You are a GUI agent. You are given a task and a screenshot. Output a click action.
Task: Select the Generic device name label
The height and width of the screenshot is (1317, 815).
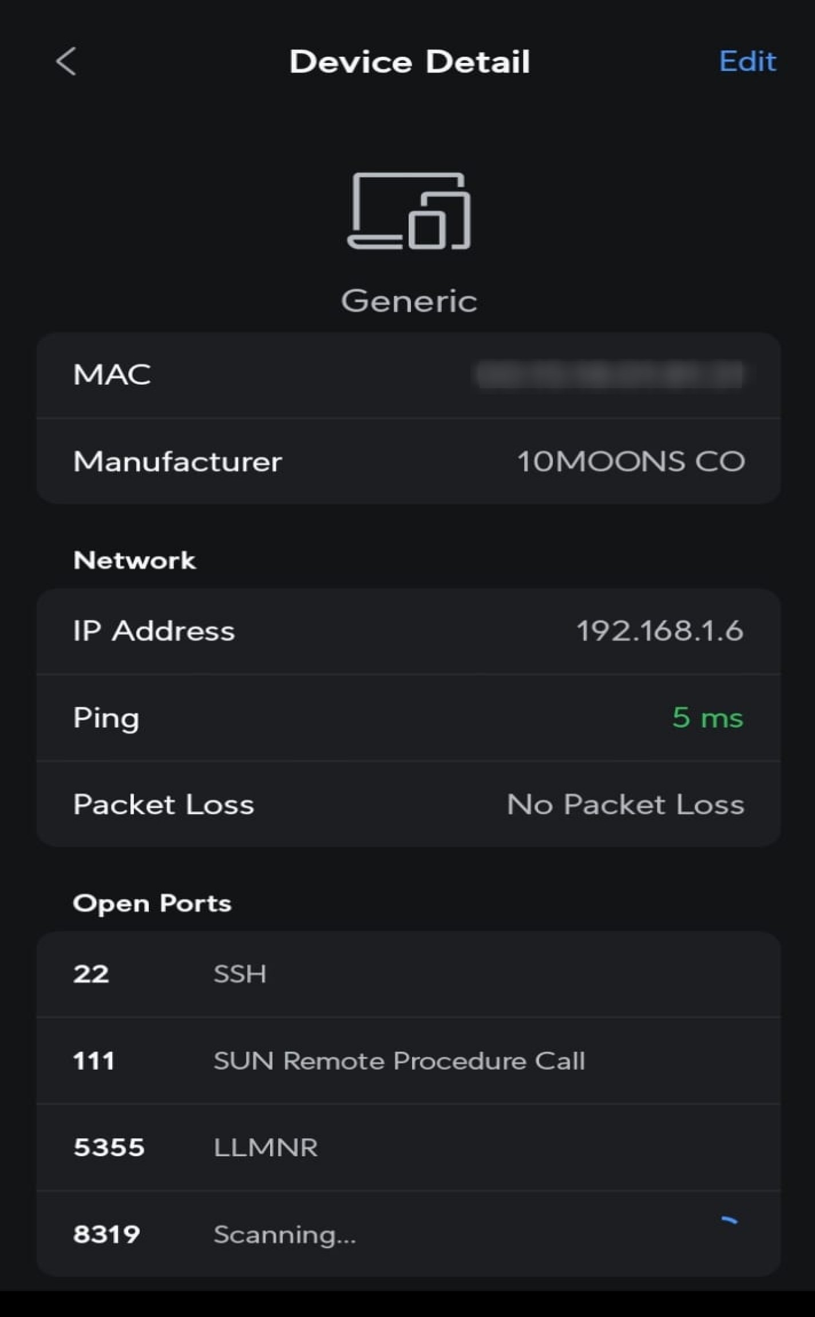pyautogui.click(x=409, y=301)
